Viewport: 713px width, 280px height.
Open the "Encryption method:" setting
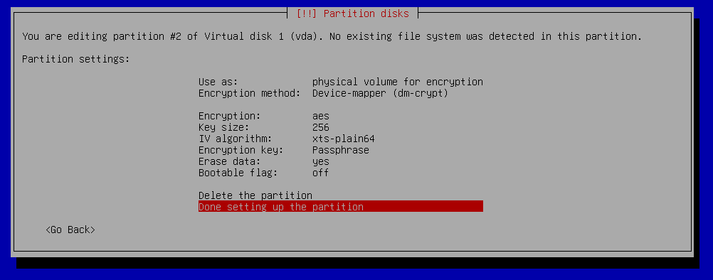click(x=250, y=94)
